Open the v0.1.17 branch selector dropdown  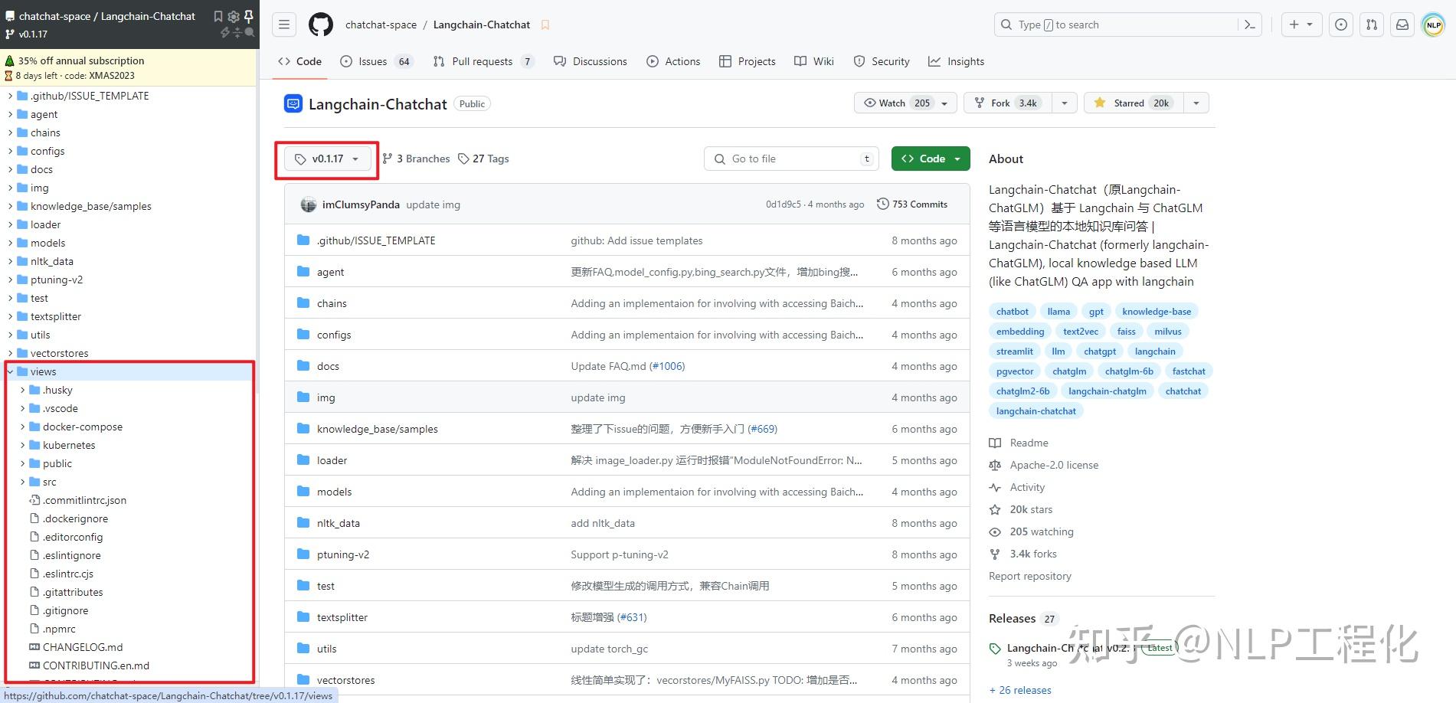[326, 159]
